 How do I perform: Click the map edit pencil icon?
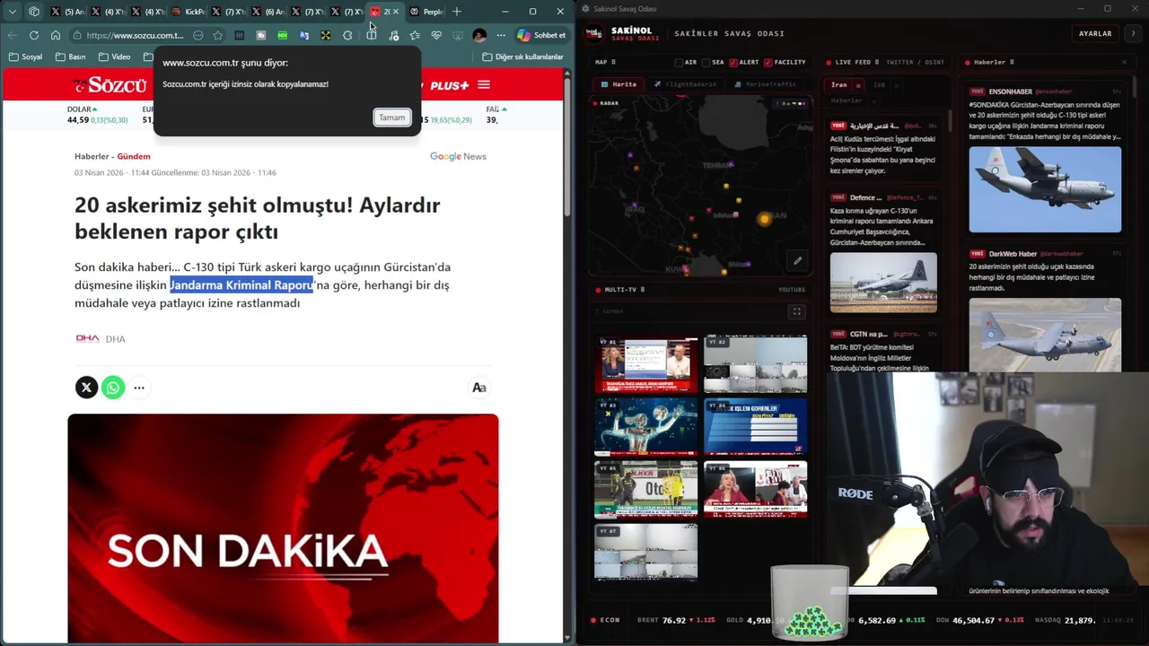pyautogui.click(x=797, y=261)
